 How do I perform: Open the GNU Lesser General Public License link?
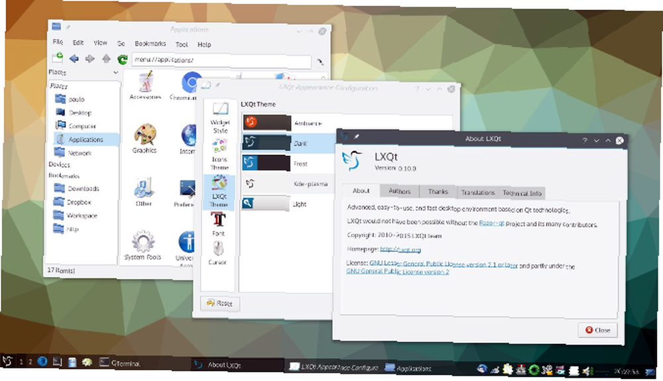(x=444, y=264)
